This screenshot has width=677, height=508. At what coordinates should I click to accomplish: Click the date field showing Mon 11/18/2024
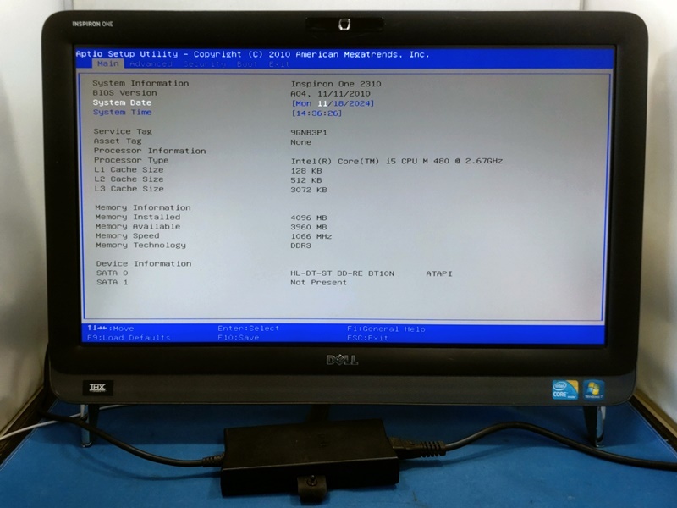point(333,103)
